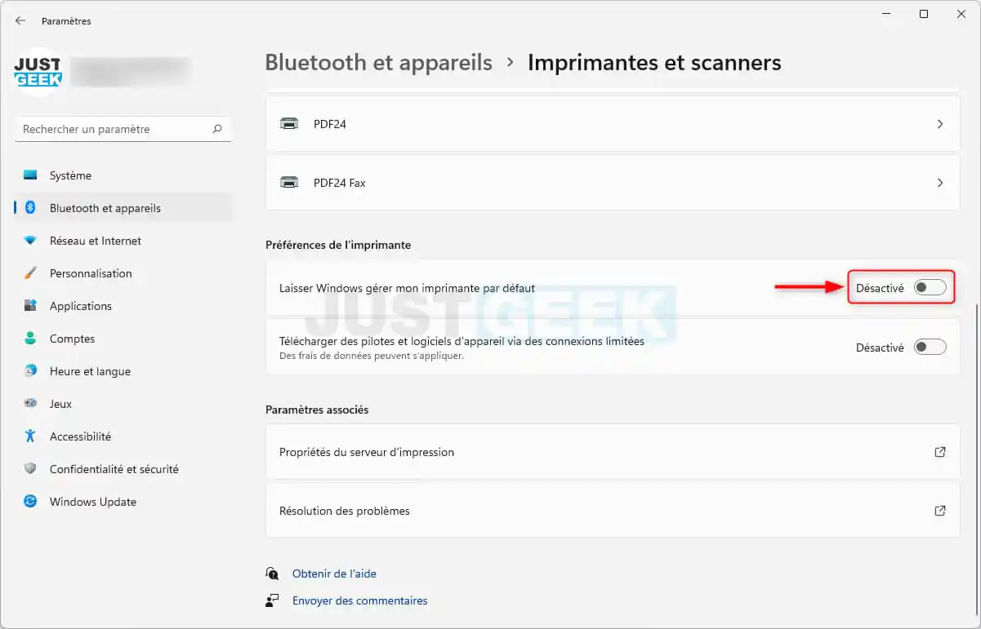Click the Accessibilité figure icon

coord(30,436)
